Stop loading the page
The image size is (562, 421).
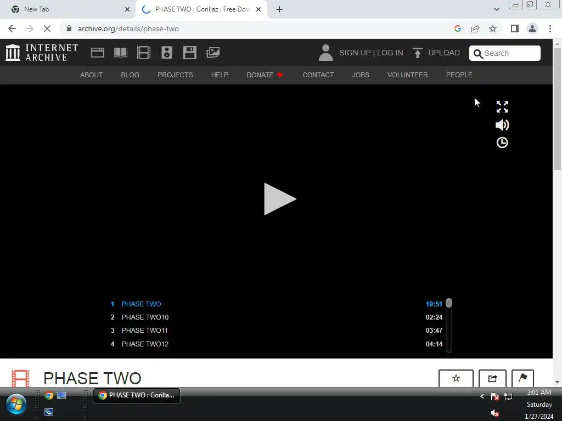[47, 29]
